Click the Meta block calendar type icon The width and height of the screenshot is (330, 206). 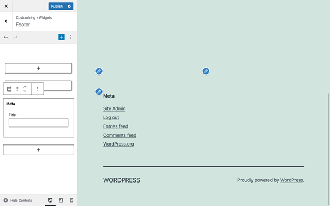9,89
